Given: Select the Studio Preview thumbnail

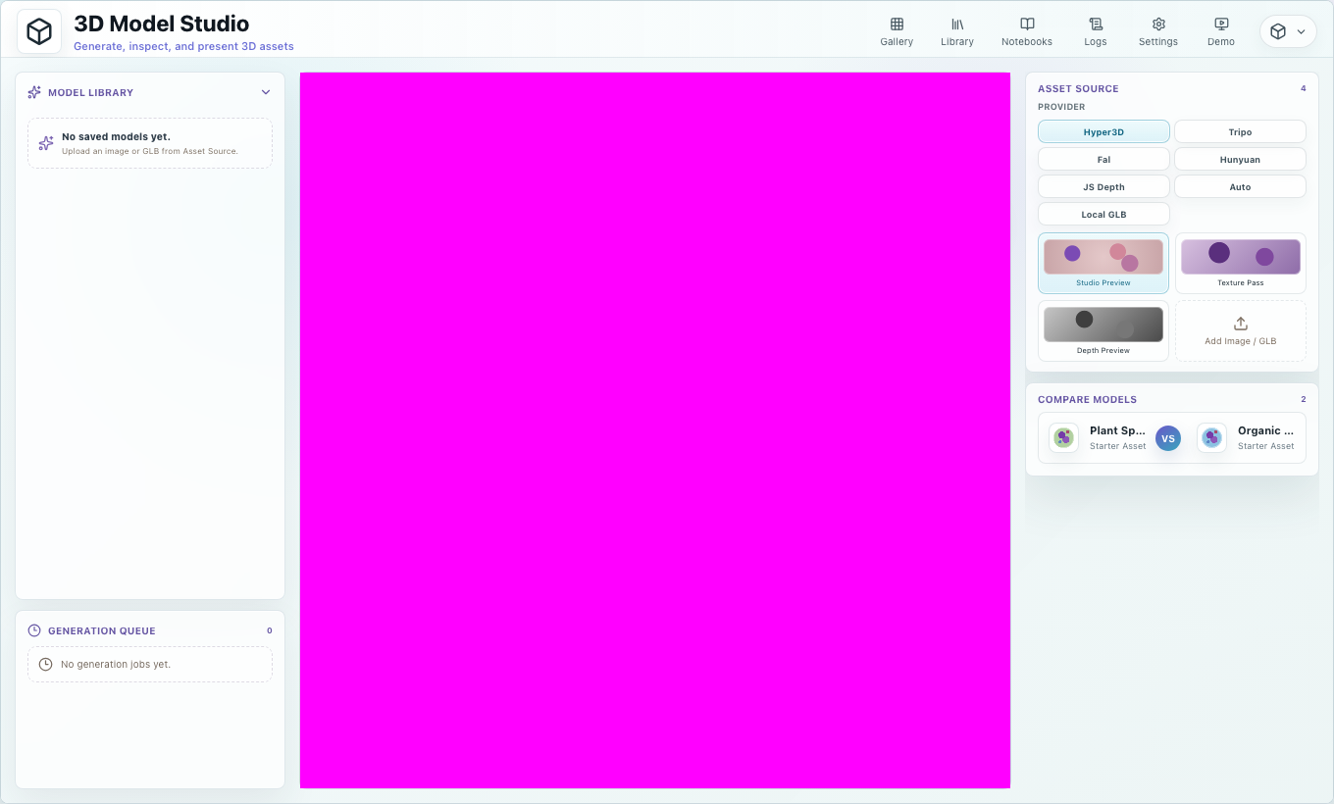Looking at the screenshot, I should pyautogui.click(x=1103, y=263).
